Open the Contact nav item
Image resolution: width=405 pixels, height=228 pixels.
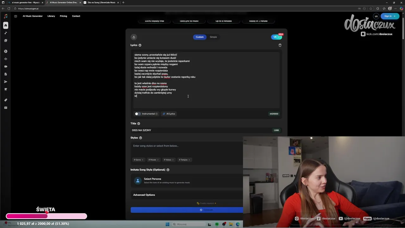(x=76, y=16)
